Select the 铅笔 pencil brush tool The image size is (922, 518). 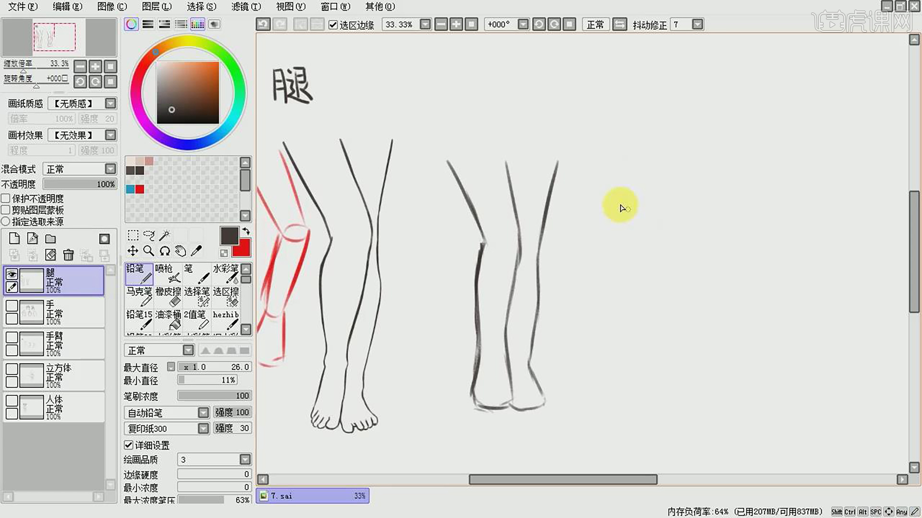pyautogui.click(x=139, y=274)
